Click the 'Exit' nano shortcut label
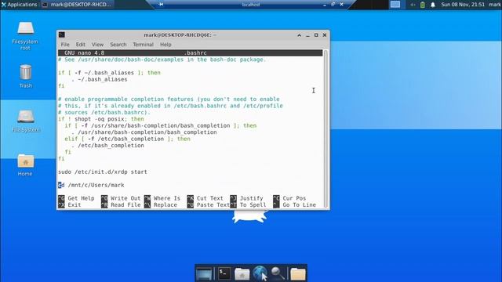The image size is (502, 282). point(75,205)
